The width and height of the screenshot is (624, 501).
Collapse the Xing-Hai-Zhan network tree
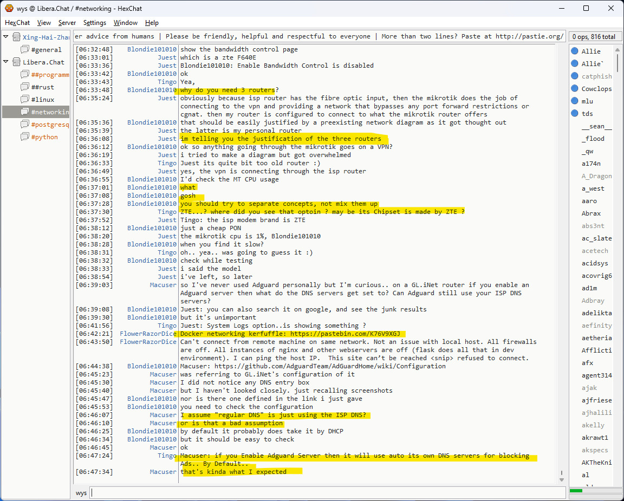6,37
